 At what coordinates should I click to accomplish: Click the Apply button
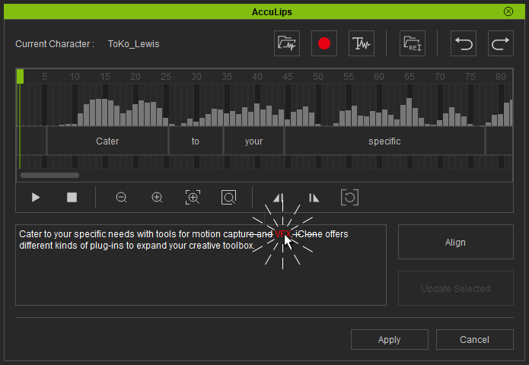coord(389,340)
